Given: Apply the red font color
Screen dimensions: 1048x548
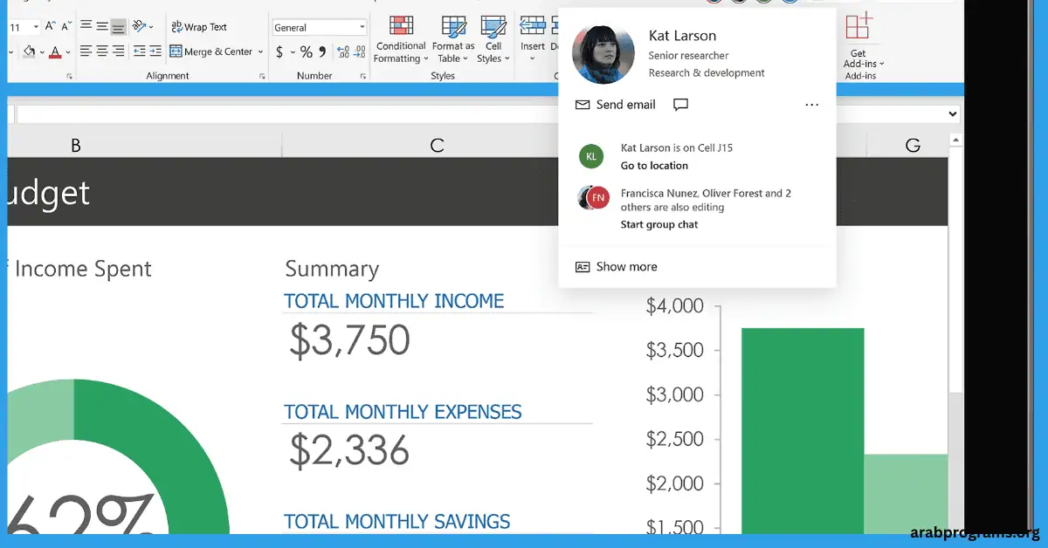Looking at the screenshot, I should tap(55, 52).
